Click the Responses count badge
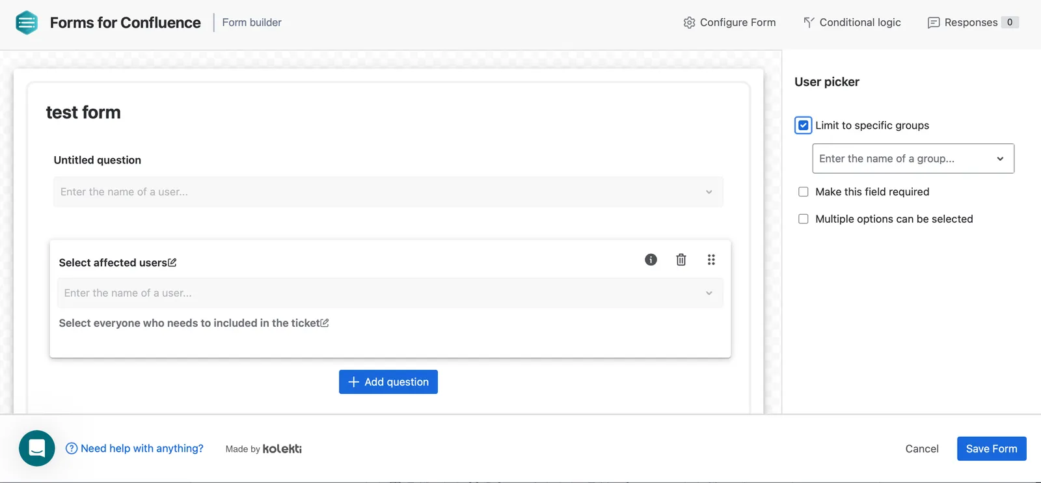Viewport: 1041px width, 483px height. [1010, 22]
